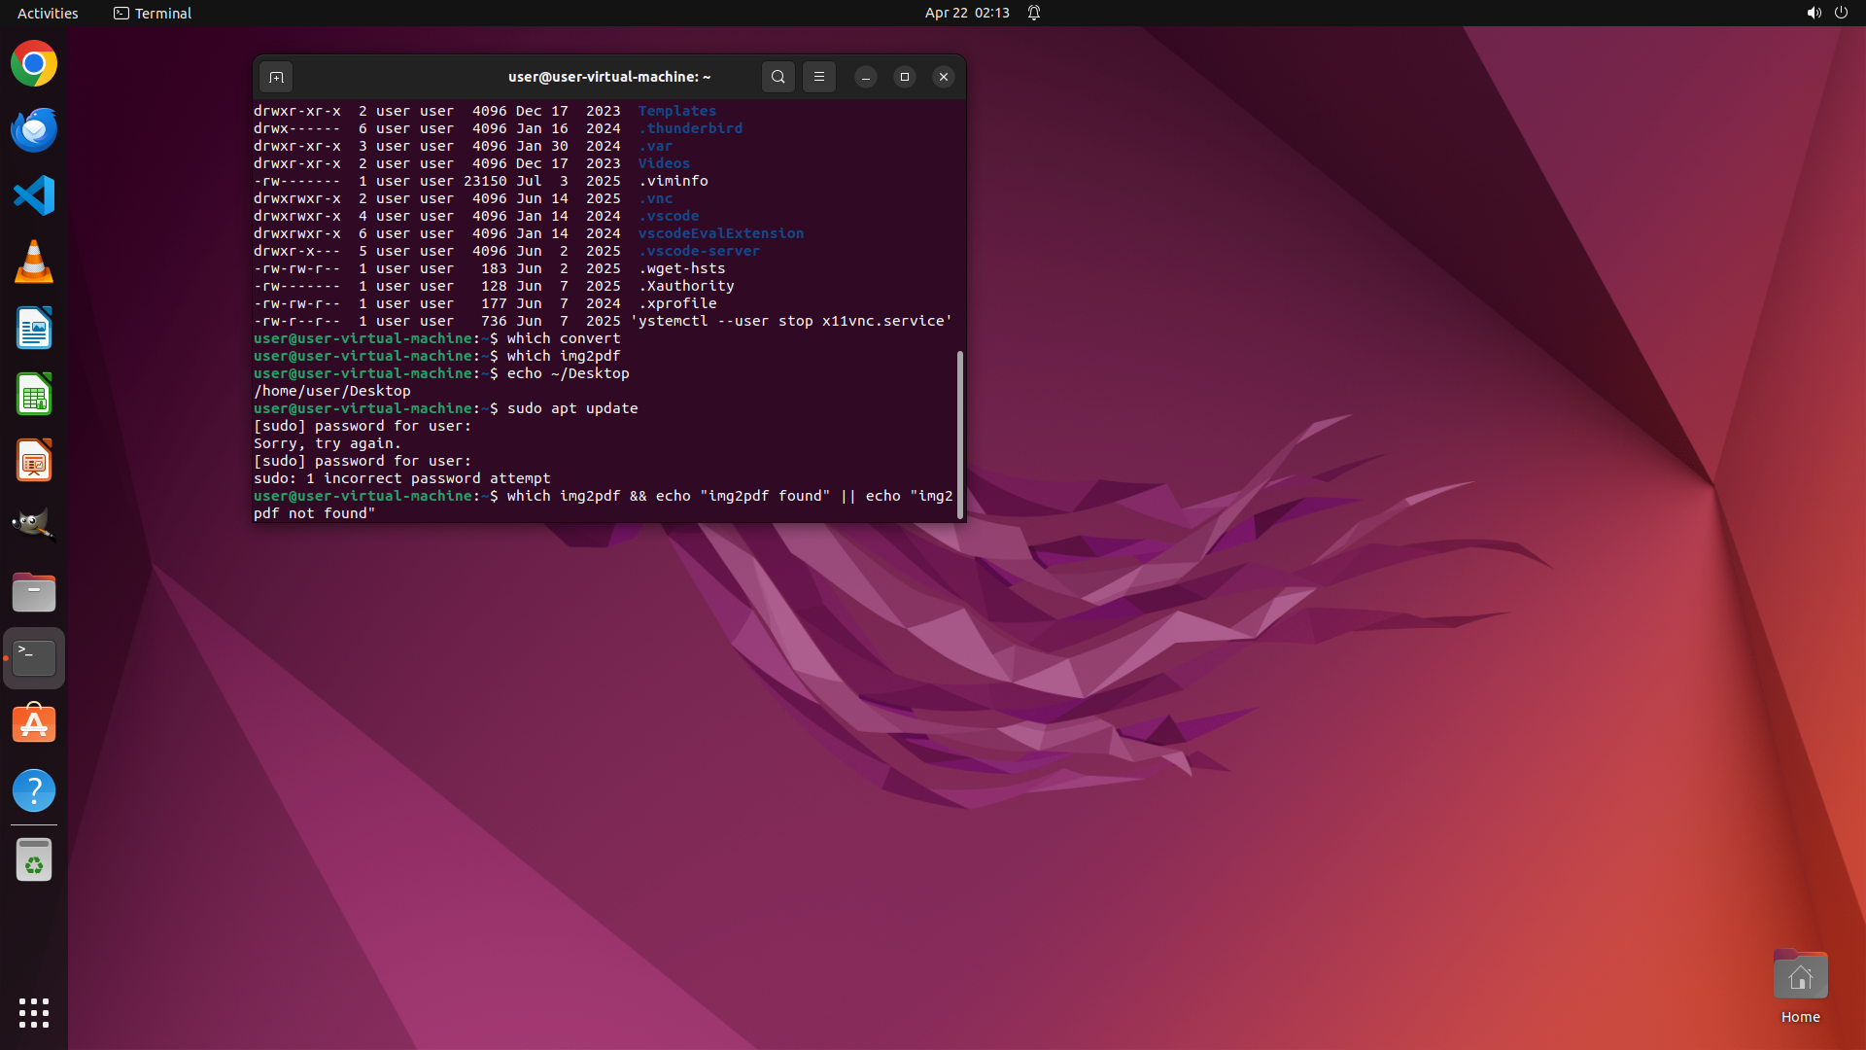
Task: Open the terminal hamburger menu
Action: [819, 77]
